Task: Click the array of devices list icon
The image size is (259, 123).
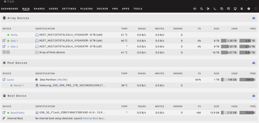Action: 37,52
